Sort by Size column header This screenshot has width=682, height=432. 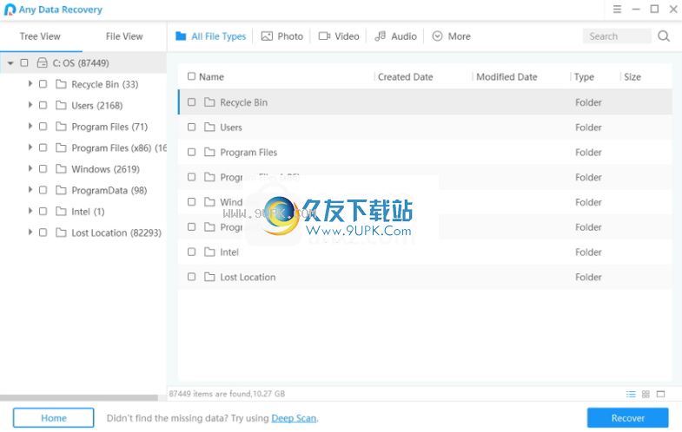(x=632, y=77)
